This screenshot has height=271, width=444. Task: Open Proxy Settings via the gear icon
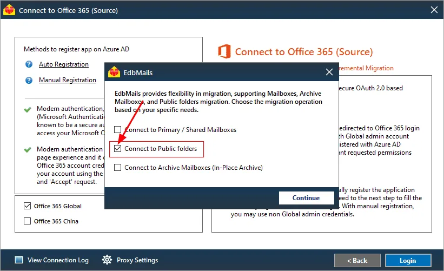click(x=107, y=260)
